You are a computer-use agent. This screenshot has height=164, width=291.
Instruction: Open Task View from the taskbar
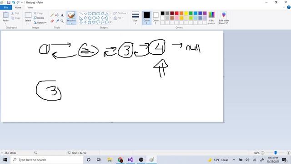click(99, 160)
